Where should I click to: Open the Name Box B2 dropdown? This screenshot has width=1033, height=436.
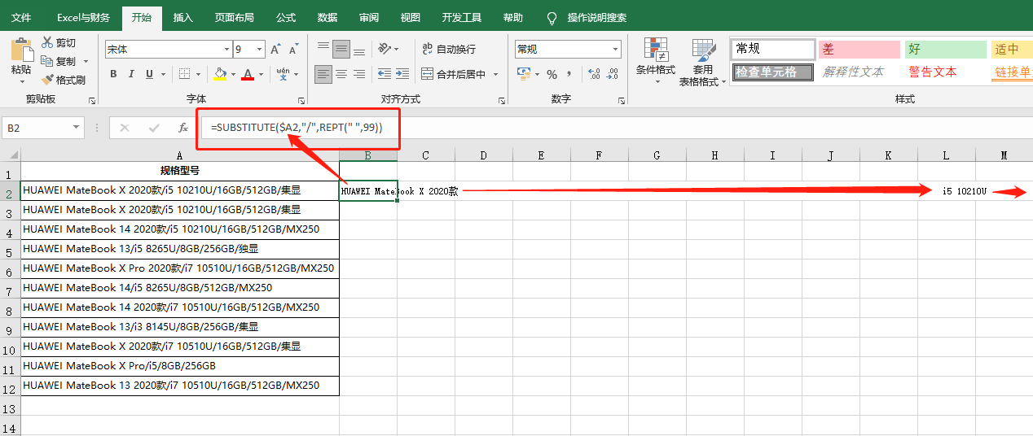(x=77, y=128)
